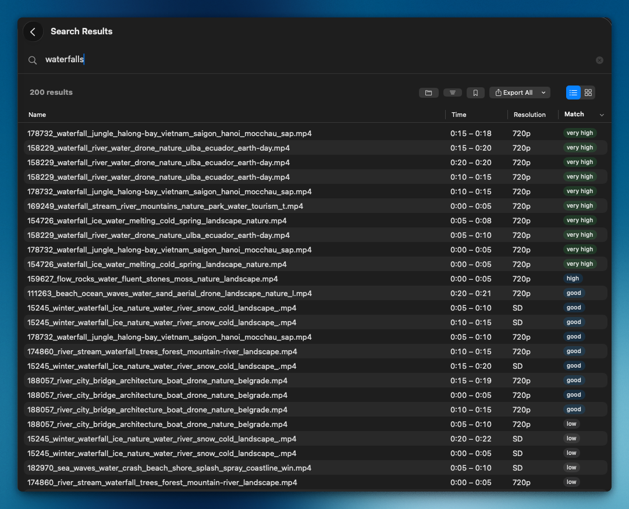Select 154726 ice melting clip at 0:05 – 0:08

tap(315, 220)
